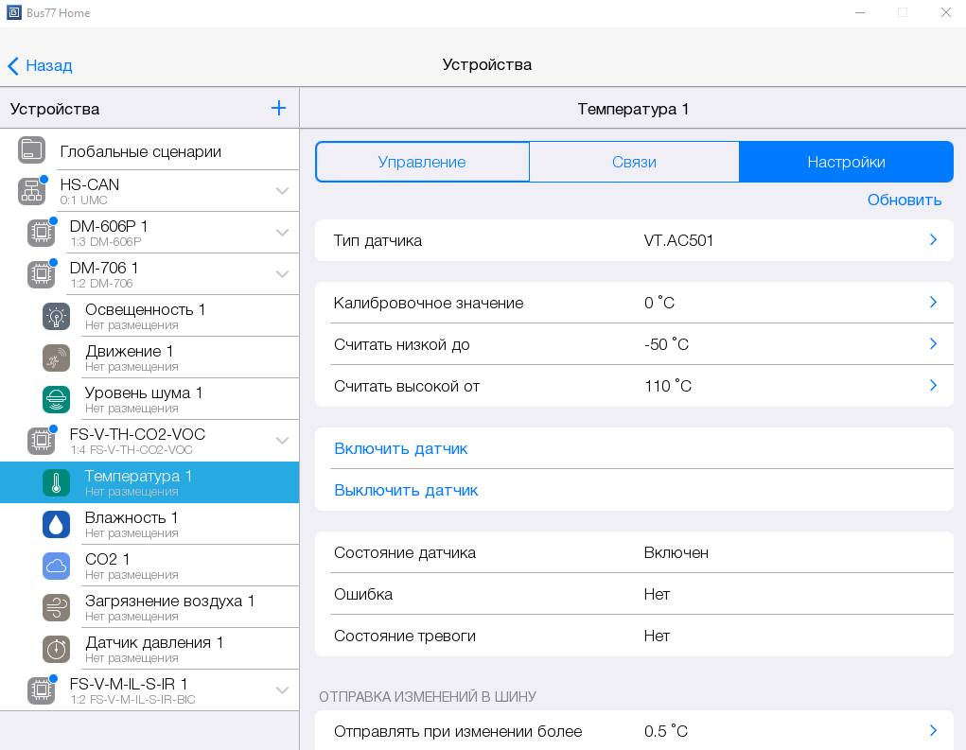
Task: Click the Датчик давления 1 gauge icon
Action: pyautogui.click(x=56, y=650)
